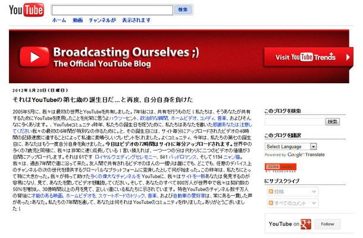363x238 pixels.
Task: Click the Google+ icon next to YouTube on
Action: [306, 224]
